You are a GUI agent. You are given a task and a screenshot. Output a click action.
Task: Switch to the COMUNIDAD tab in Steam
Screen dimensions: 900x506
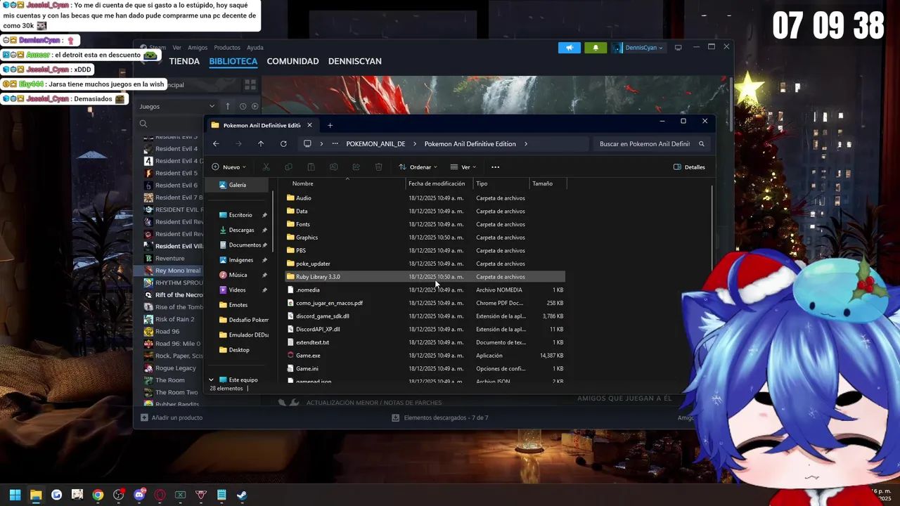pyautogui.click(x=292, y=61)
